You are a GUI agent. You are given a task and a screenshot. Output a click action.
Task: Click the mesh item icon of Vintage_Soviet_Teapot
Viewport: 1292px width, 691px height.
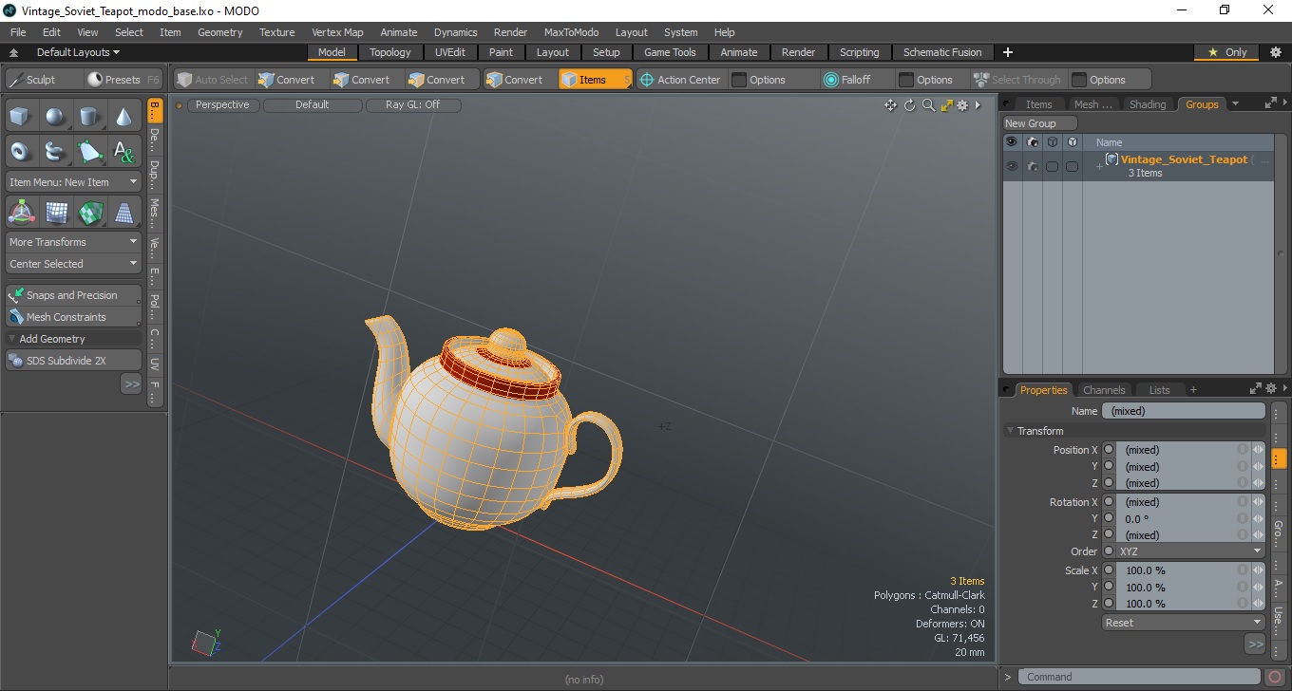pyautogui.click(x=1111, y=159)
